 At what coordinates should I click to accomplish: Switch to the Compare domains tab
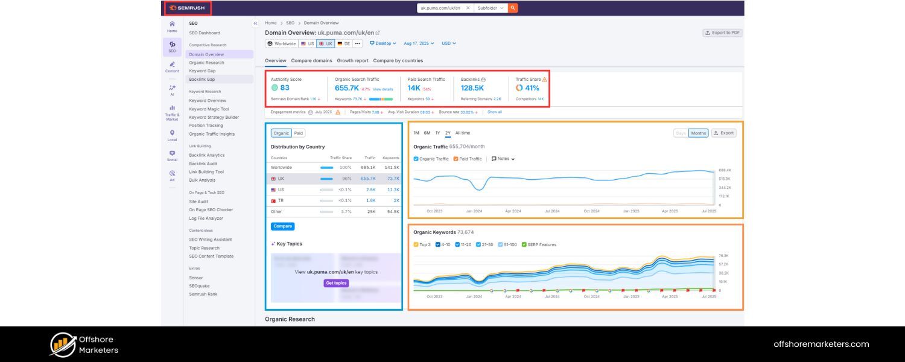(x=313, y=60)
